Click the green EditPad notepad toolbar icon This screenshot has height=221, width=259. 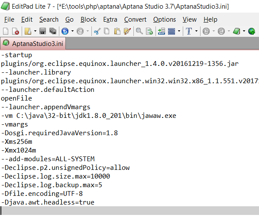click(x=236, y=31)
